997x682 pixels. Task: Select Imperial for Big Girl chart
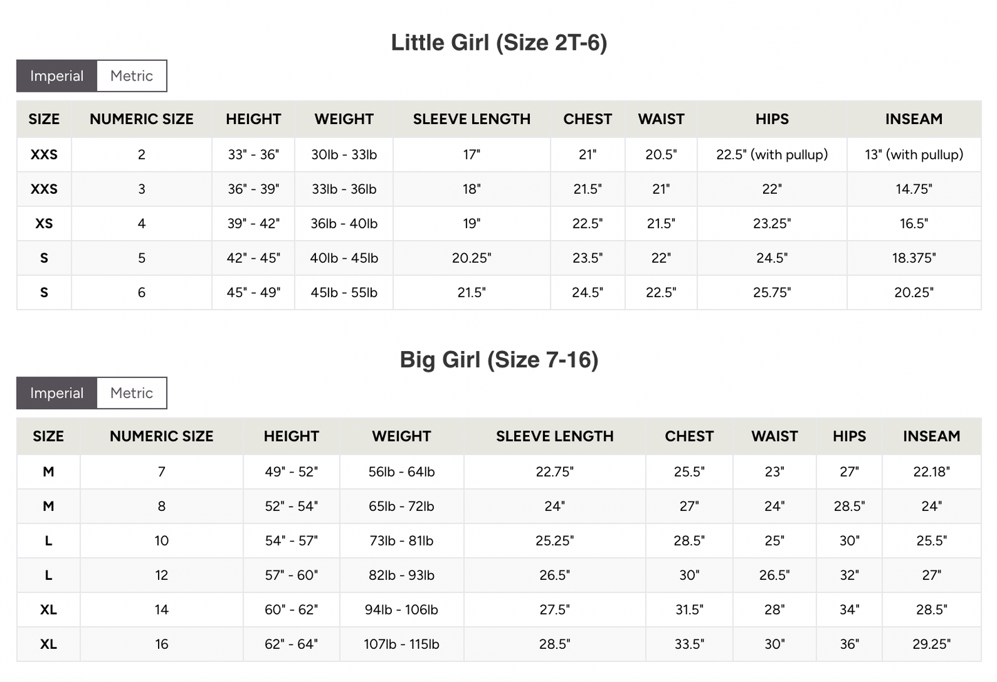click(x=57, y=393)
